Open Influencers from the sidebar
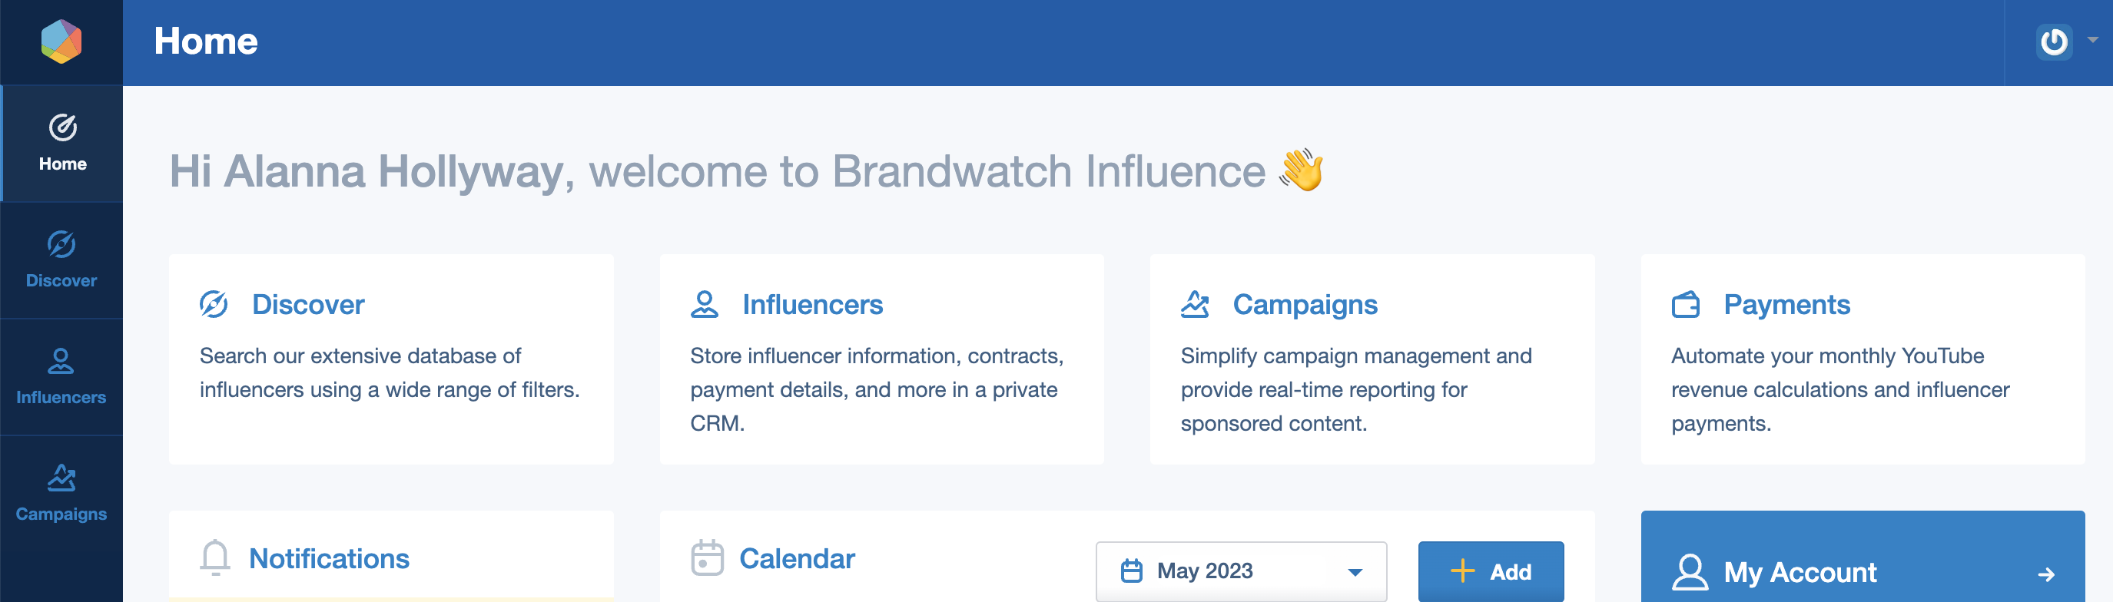The height and width of the screenshot is (602, 2113). click(x=61, y=376)
